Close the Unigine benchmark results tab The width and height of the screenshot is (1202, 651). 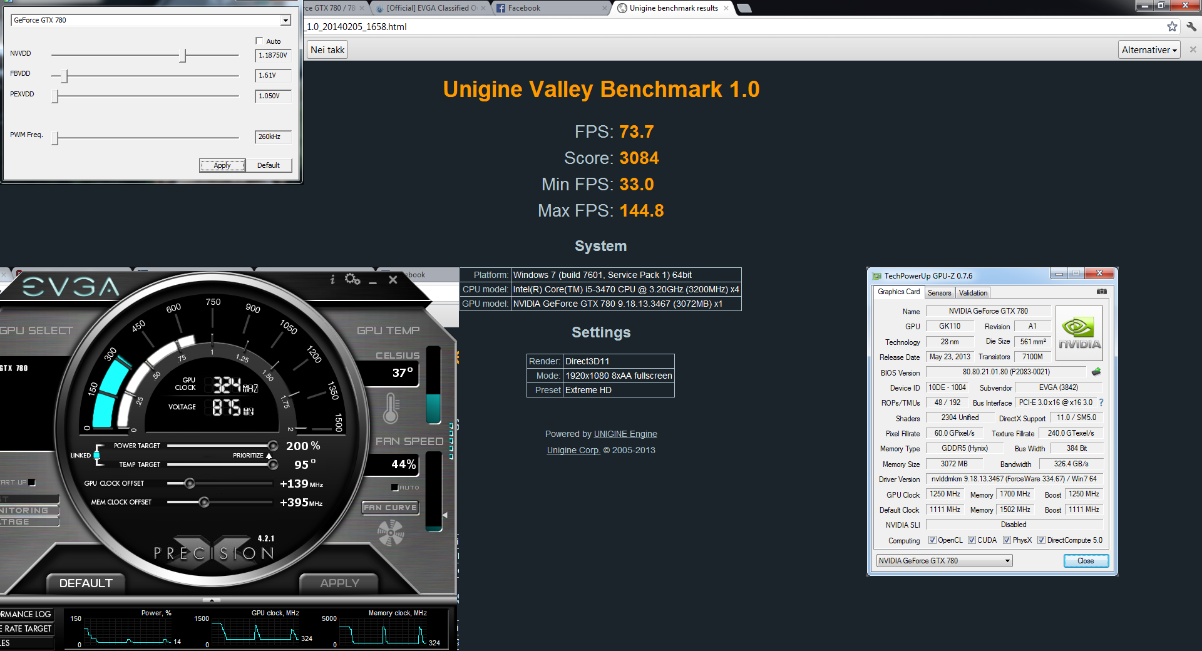click(726, 8)
